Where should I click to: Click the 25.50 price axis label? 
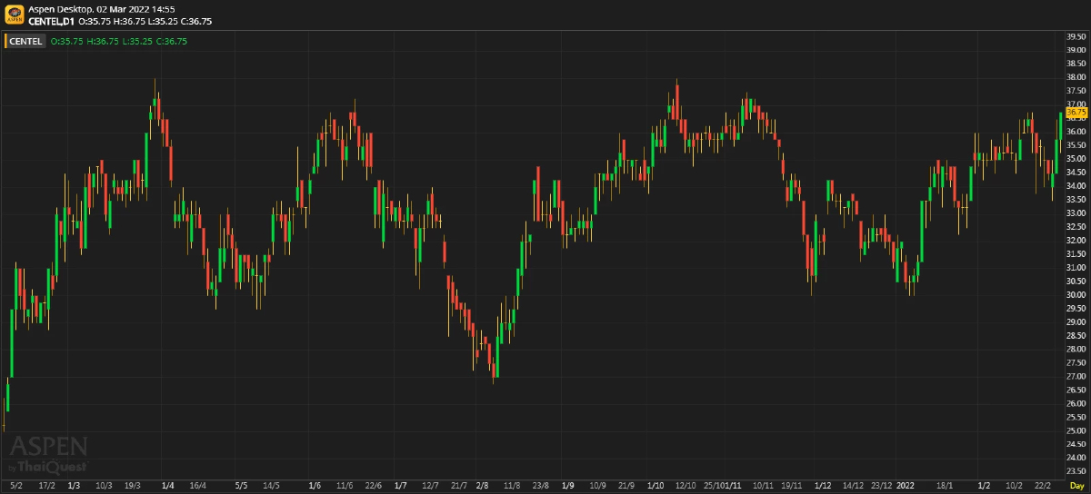click(1076, 417)
